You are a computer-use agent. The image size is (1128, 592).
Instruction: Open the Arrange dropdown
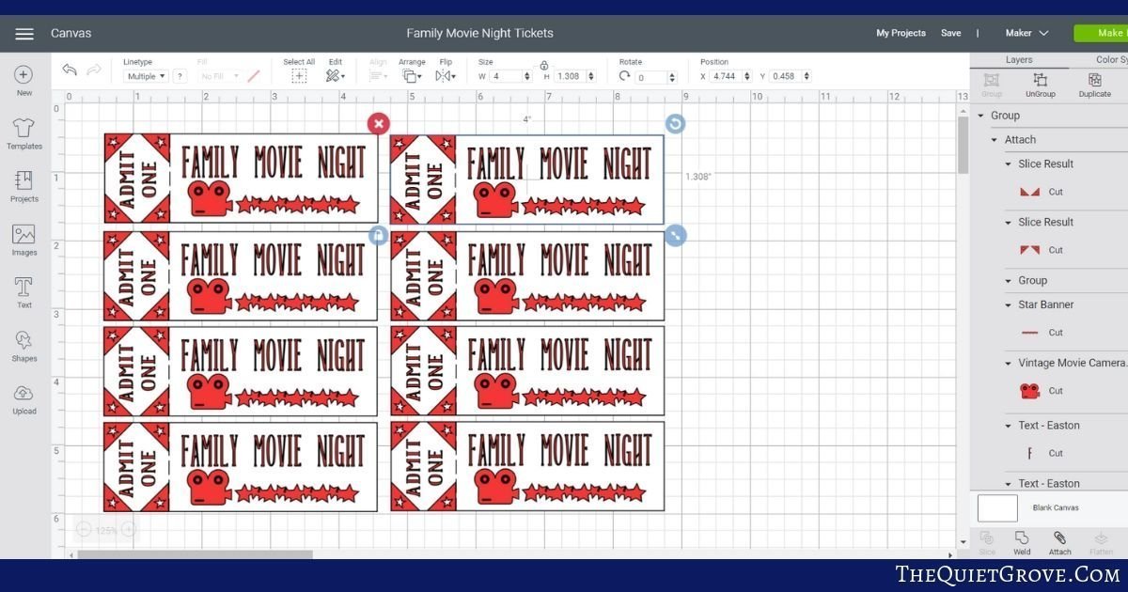(x=412, y=76)
